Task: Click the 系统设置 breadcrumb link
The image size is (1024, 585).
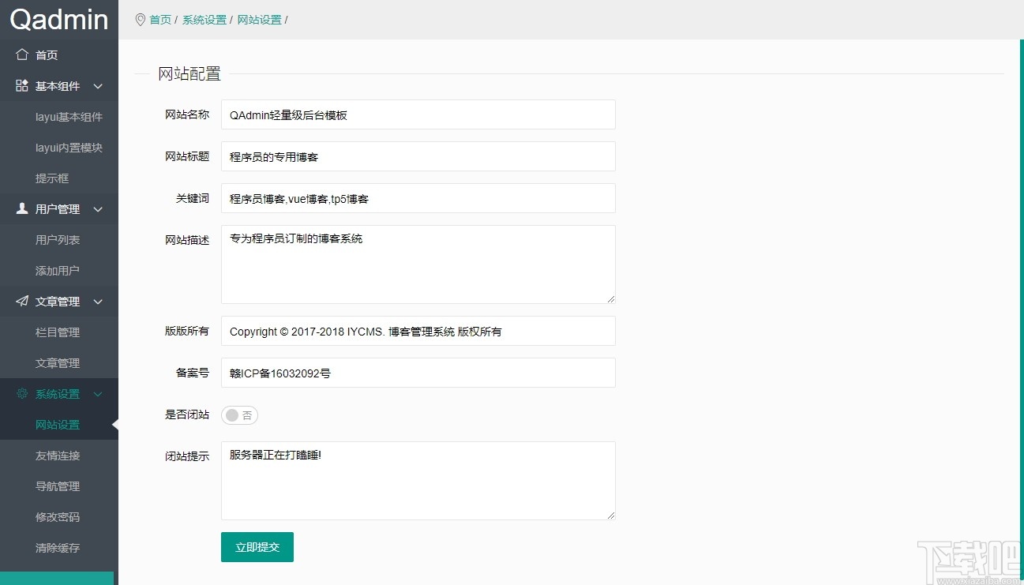Action: tap(204, 20)
